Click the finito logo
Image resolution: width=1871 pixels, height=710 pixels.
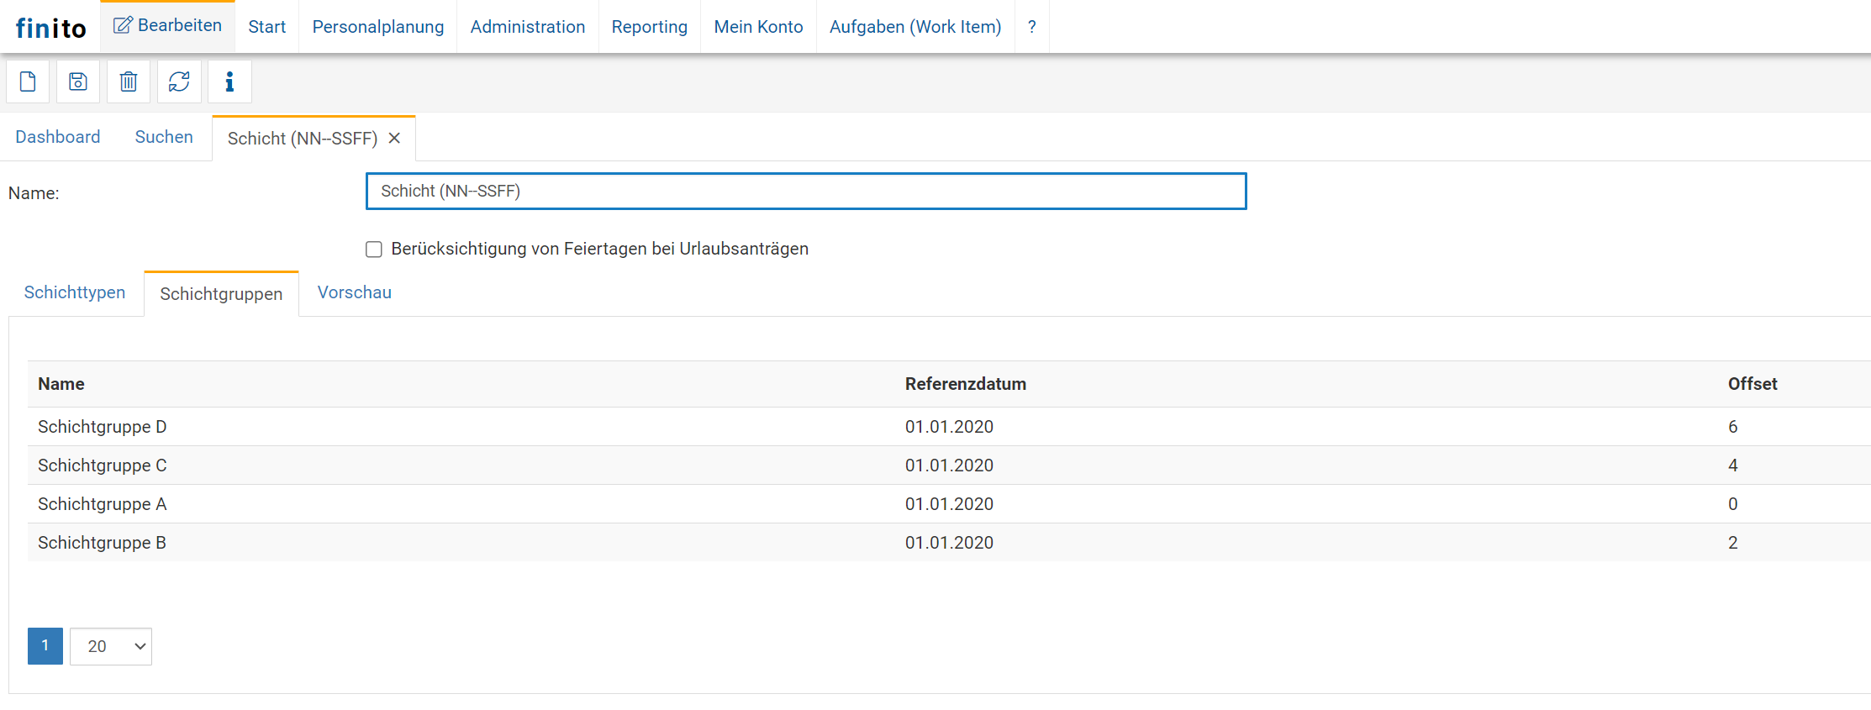(50, 29)
